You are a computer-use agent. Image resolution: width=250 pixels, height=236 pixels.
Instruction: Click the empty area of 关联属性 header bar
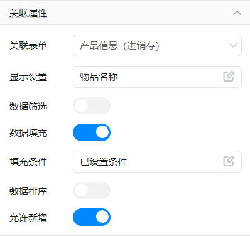coord(138,13)
